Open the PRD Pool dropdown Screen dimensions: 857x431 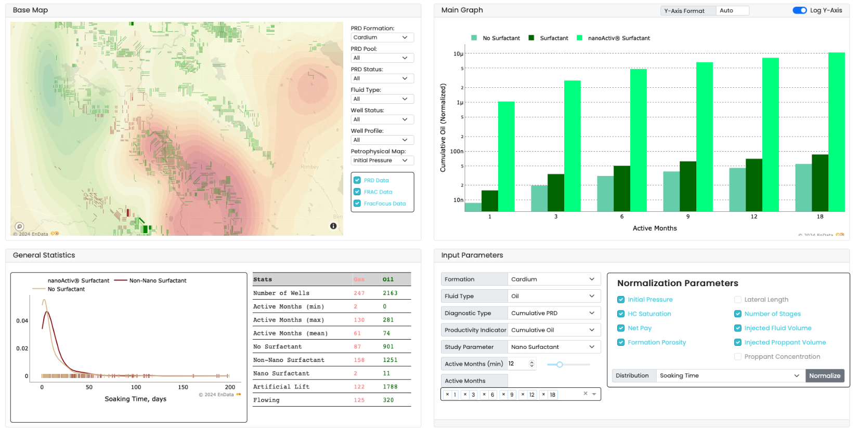[x=382, y=58]
